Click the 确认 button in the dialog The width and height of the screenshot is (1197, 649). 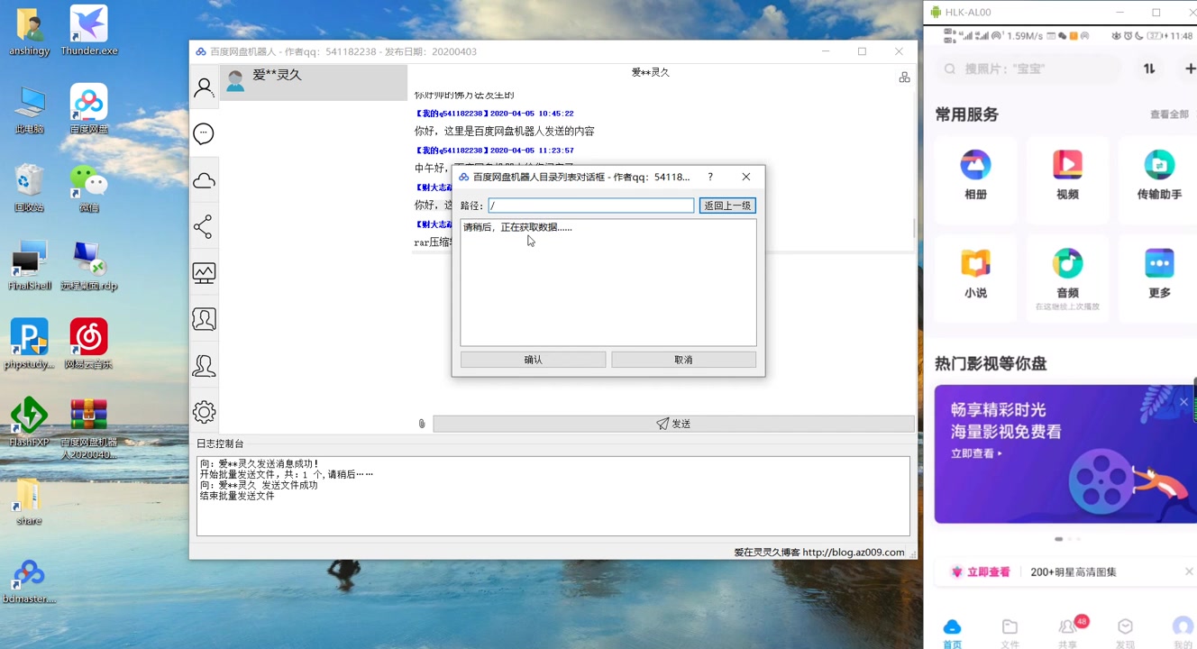(x=533, y=360)
